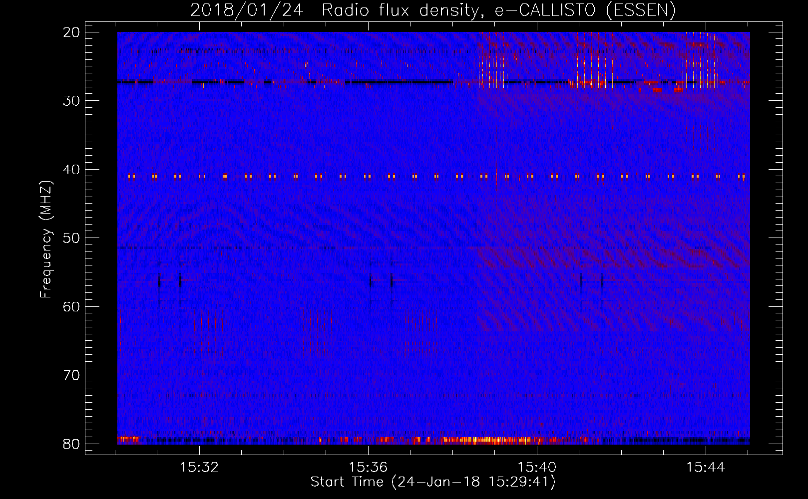This screenshot has height=499, width=808.
Task: Select the Frequency (MHZ) axis label
Action: 46,239
